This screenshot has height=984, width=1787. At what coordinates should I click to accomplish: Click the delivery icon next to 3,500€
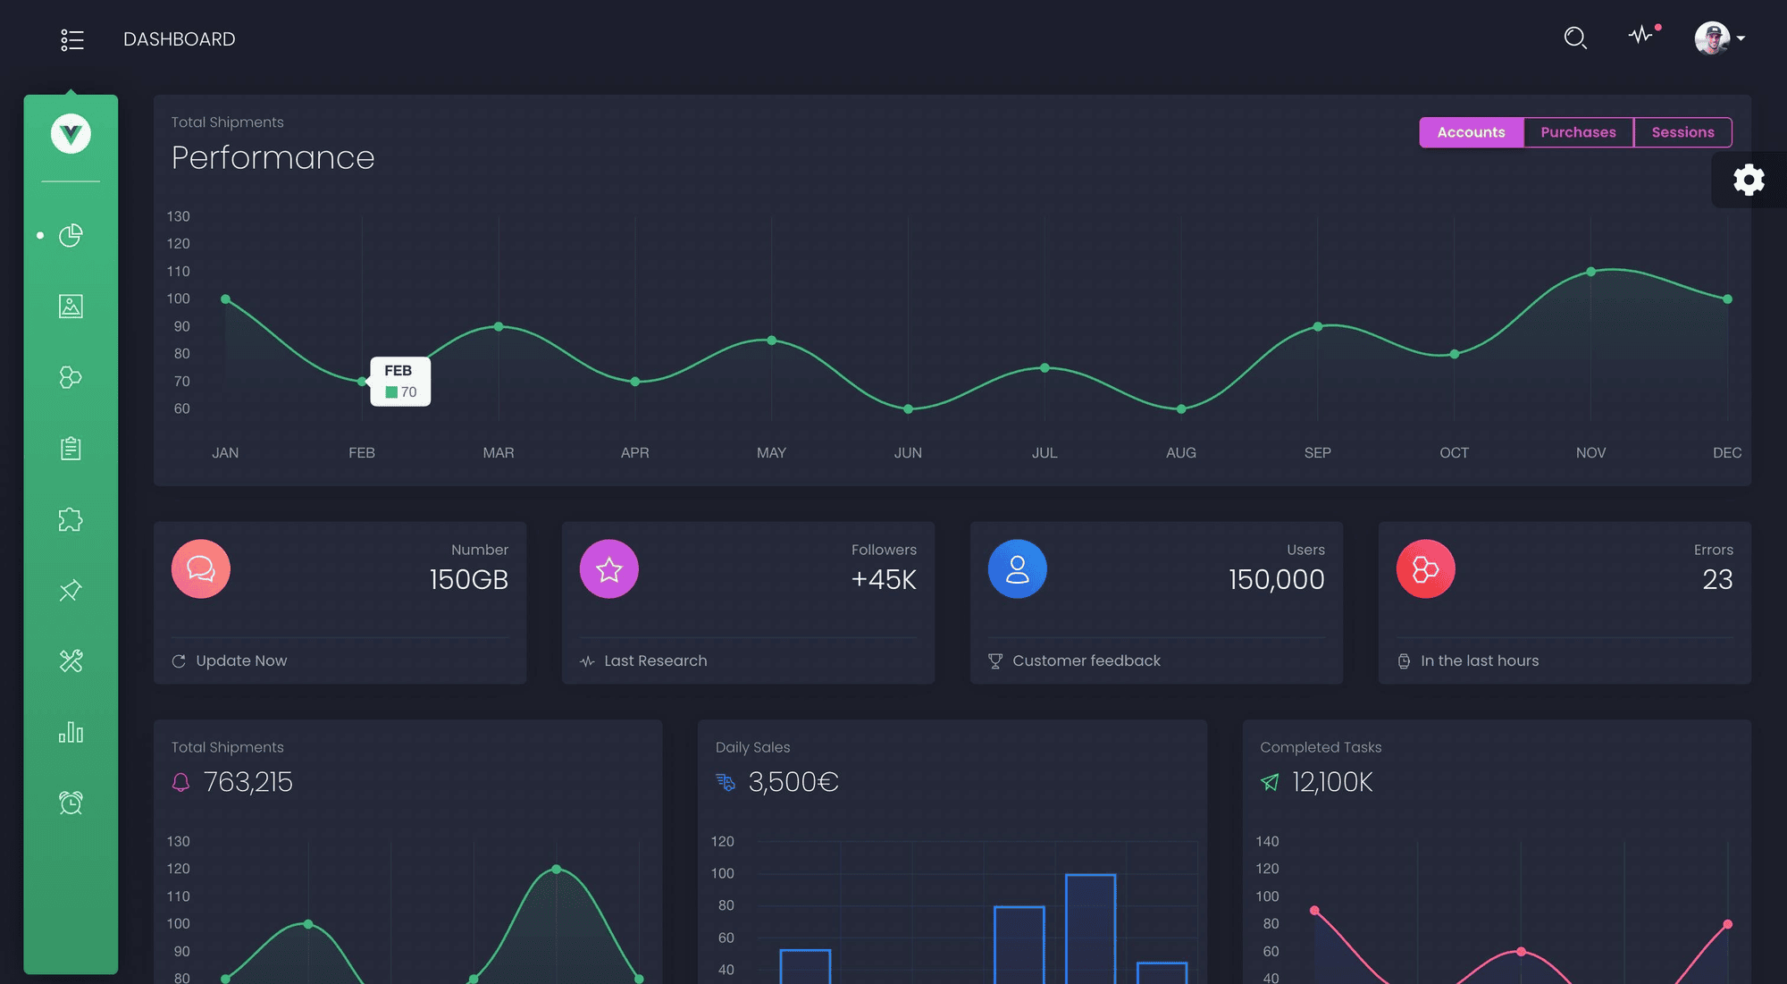(726, 783)
